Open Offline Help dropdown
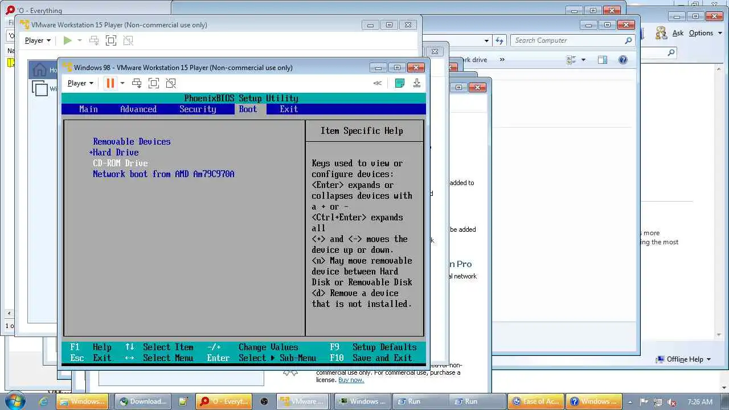 [x=683, y=359]
